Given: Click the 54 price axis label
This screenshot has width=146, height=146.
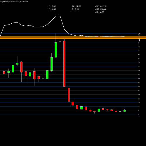Looking at the screenshot, I should (x=139, y=75).
